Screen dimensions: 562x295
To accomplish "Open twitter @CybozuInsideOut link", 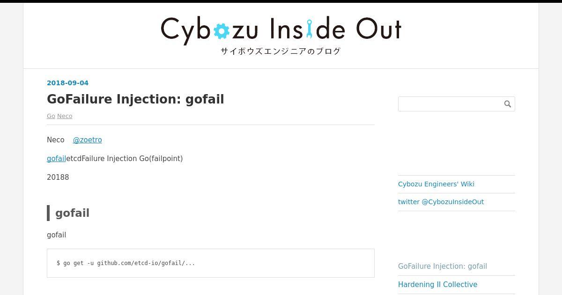I will (441, 202).
